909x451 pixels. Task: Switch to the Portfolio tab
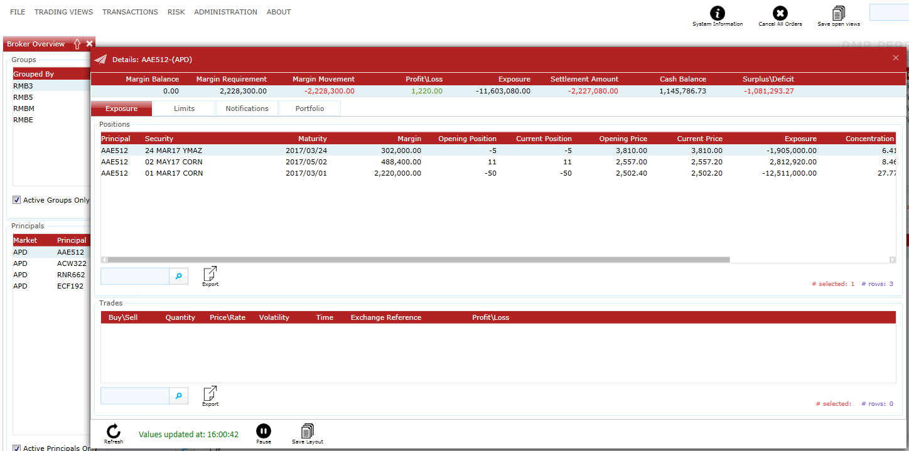pyautogui.click(x=309, y=109)
